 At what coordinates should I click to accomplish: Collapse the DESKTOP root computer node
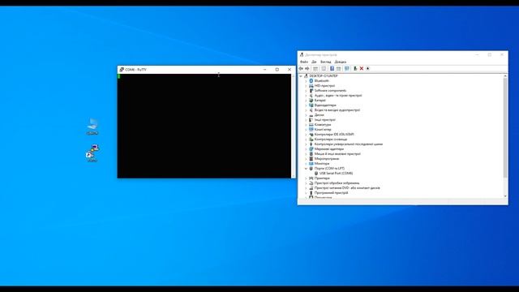point(301,75)
